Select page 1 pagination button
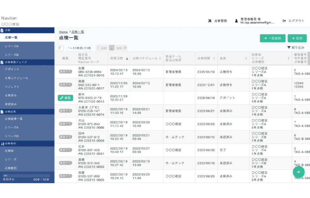This screenshot has width=310, height=198. pos(112,48)
